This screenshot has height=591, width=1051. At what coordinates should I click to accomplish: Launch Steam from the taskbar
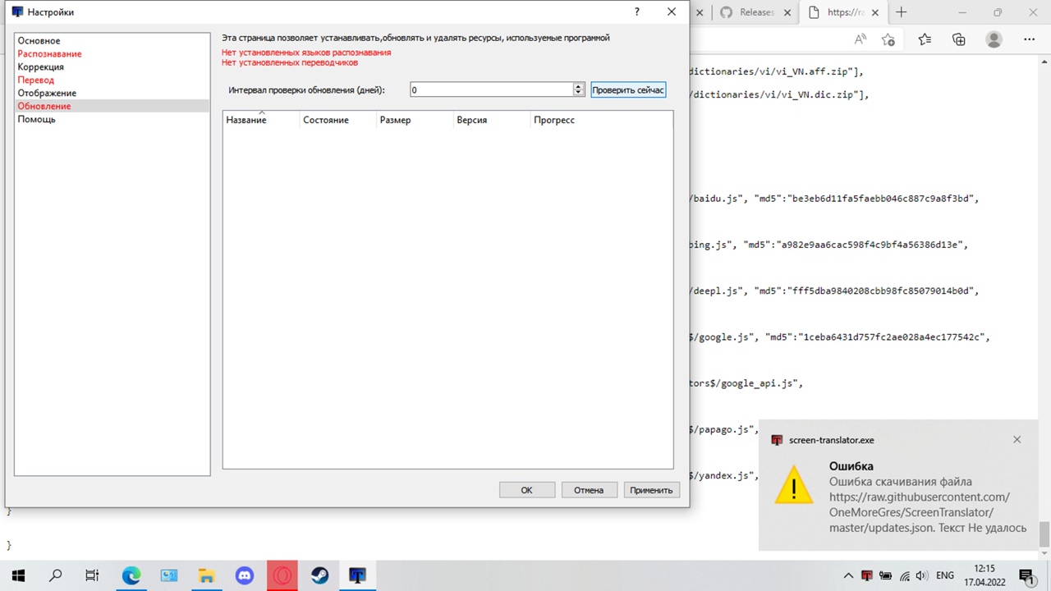point(319,575)
